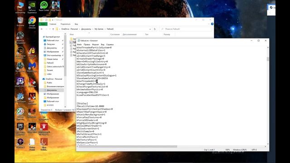Click the line bUseThreadedAI in Notepad
The width and height of the screenshot is (290, 163).
pos(87,81)
